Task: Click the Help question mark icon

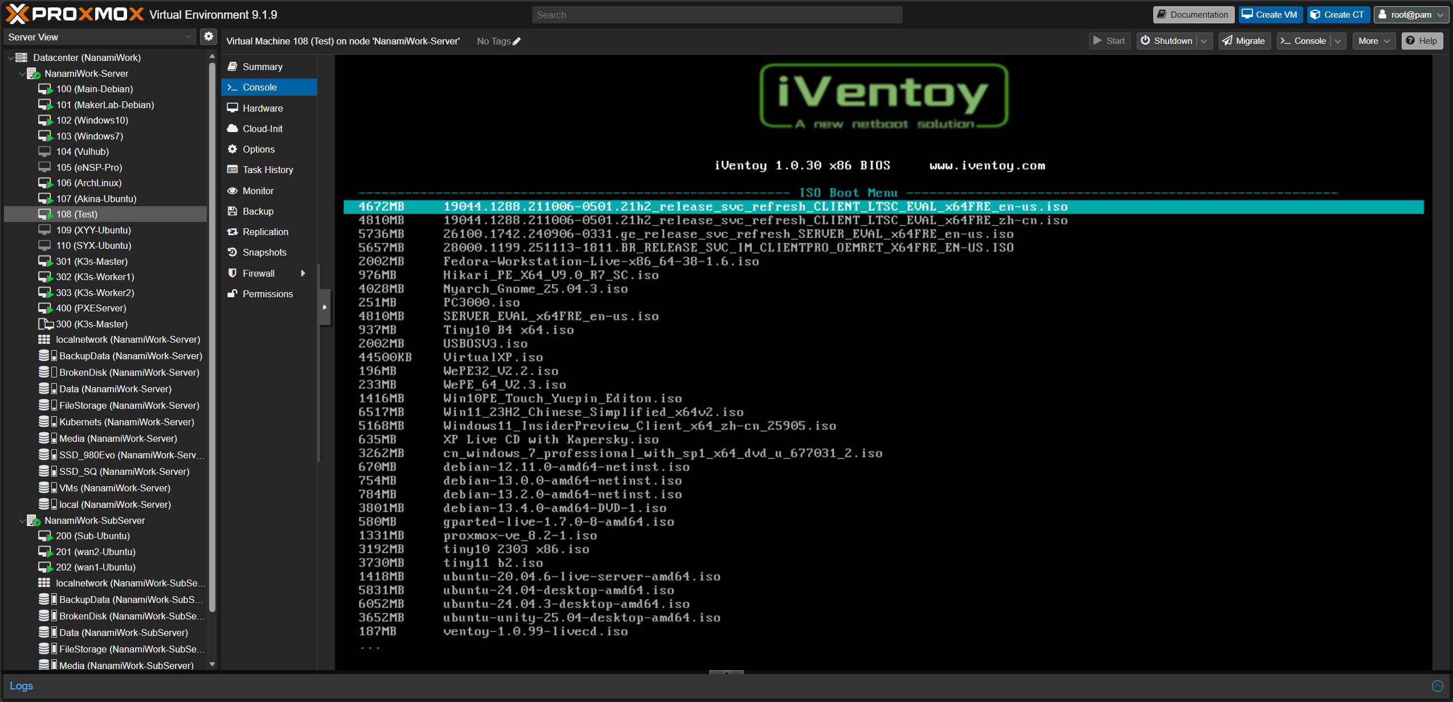Action: pyautogui.click(x=1410, y=40)
